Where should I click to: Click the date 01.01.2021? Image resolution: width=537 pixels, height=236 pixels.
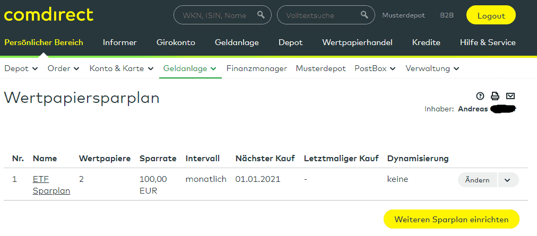[258, 179]
